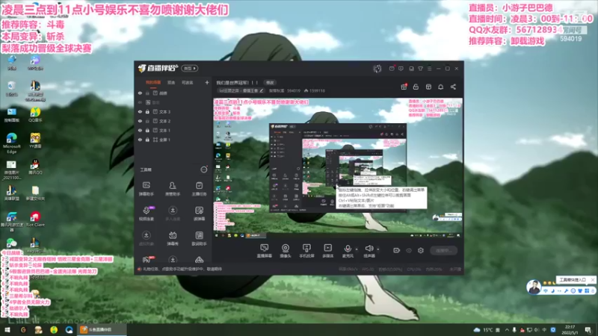Hide the 战绩 layer
598x336 pixels.
click(x=140, y=93)
